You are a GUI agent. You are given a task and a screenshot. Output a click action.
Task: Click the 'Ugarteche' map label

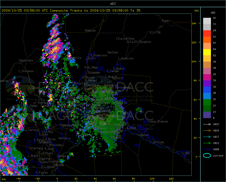coord(68,125)
